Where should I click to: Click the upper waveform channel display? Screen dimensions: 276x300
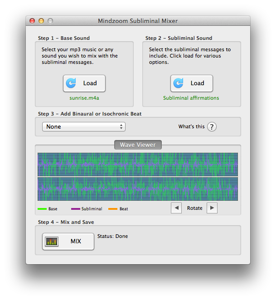138,164
